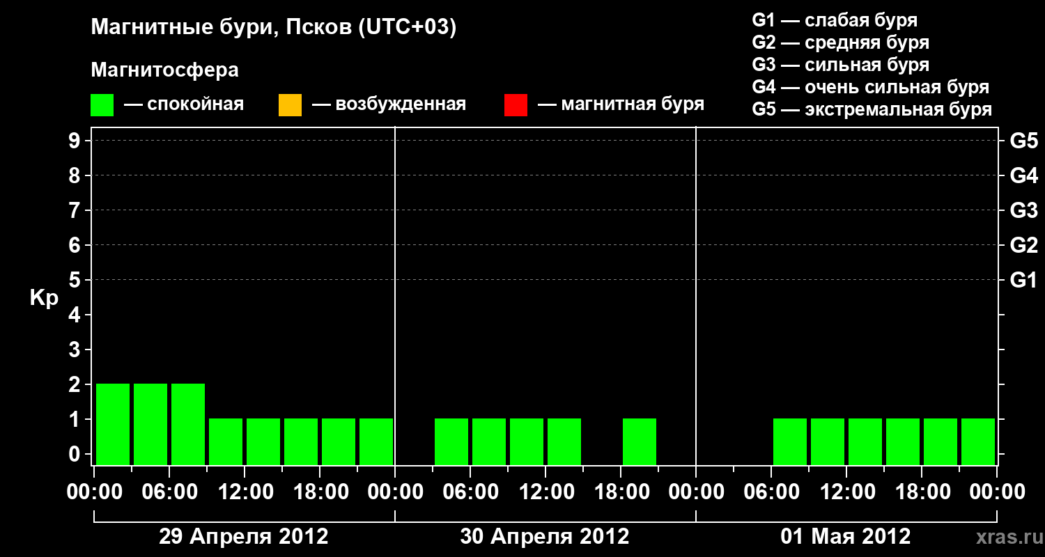The height and width of the screenshot is (557, 1045).
Task: Select the isolated 18:00–21:00 bar on 30 Апреля
Action: click(640, 441)
